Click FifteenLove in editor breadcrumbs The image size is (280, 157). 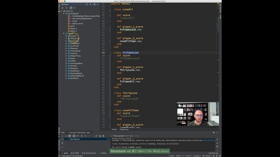point(124,130)
